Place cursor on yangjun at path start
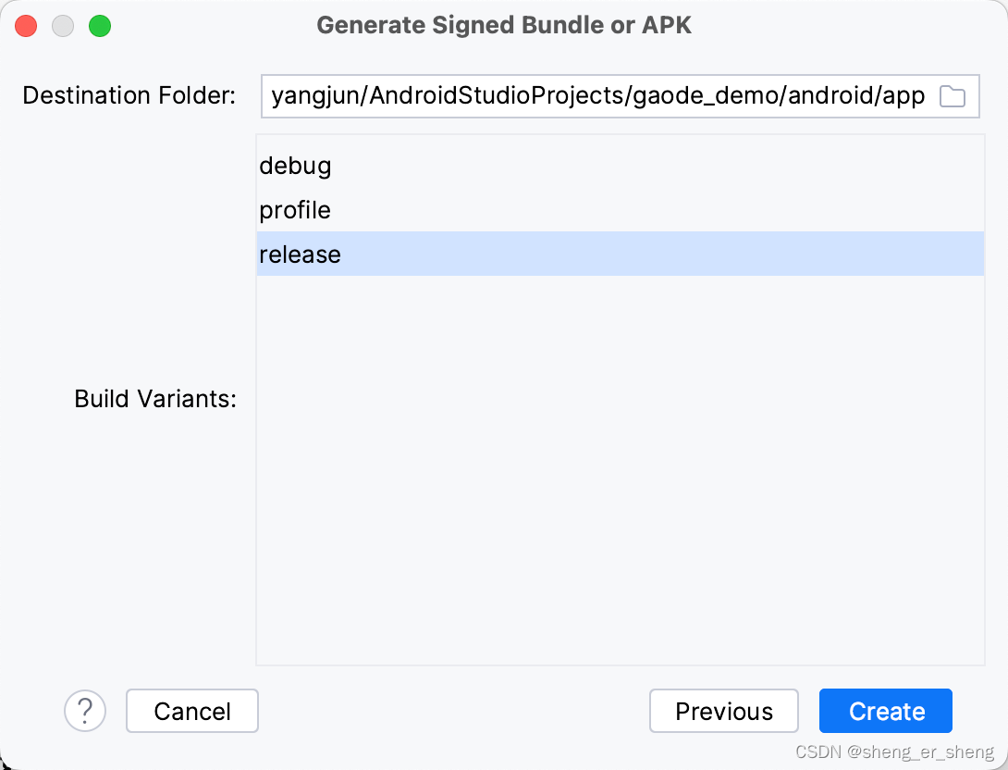The image size is (1008, 770). pos(315,96)
